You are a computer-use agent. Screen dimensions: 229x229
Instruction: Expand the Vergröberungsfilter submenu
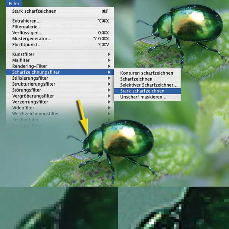[x=60, y=96]
